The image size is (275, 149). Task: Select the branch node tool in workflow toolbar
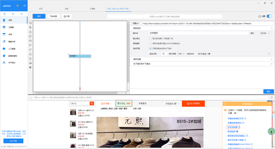click(30, 54)
